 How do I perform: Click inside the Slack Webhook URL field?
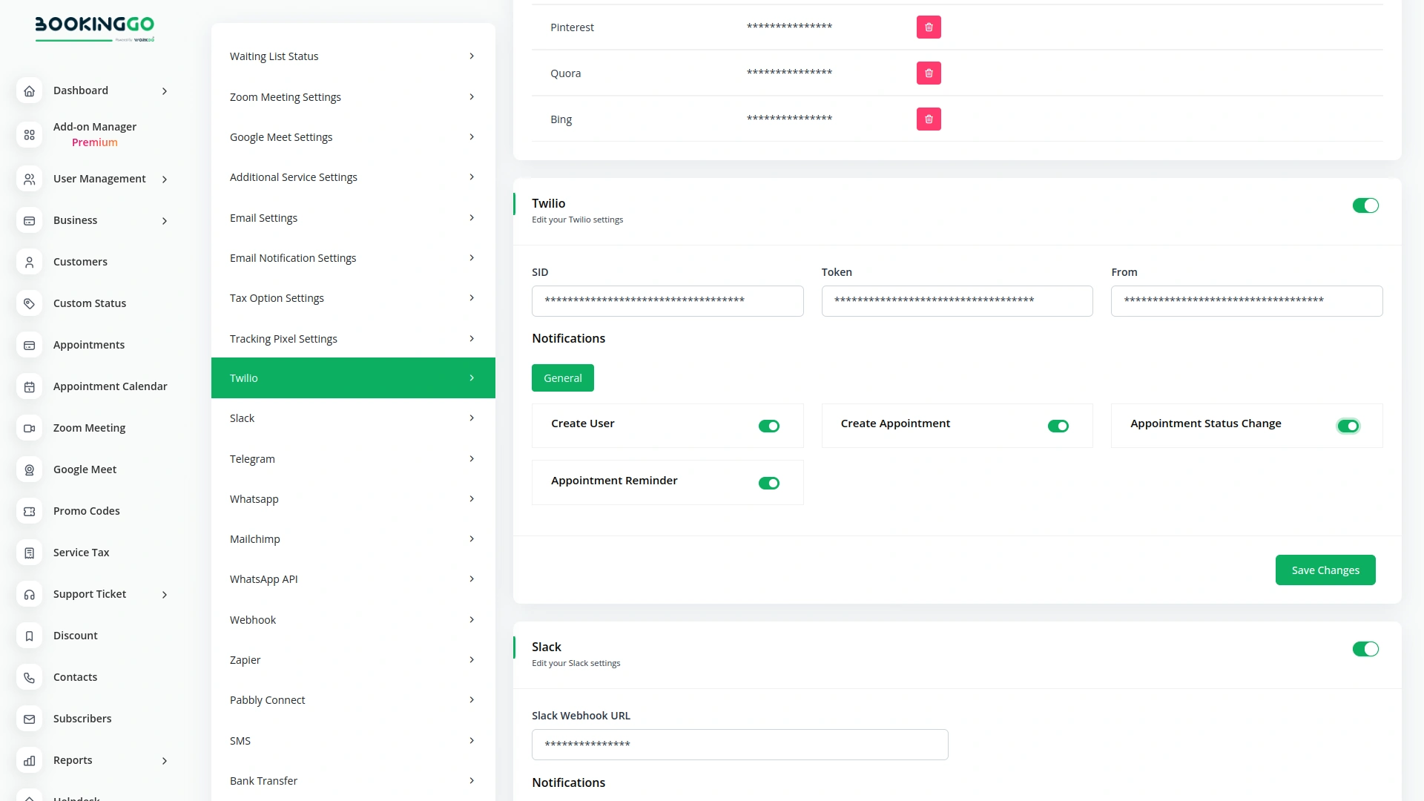[x=739, y=744]
